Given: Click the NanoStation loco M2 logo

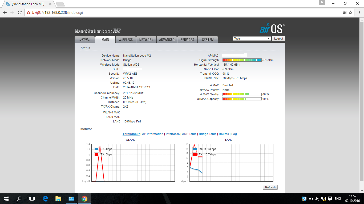Looking at the screenshot, I should [x=98, y=31].
